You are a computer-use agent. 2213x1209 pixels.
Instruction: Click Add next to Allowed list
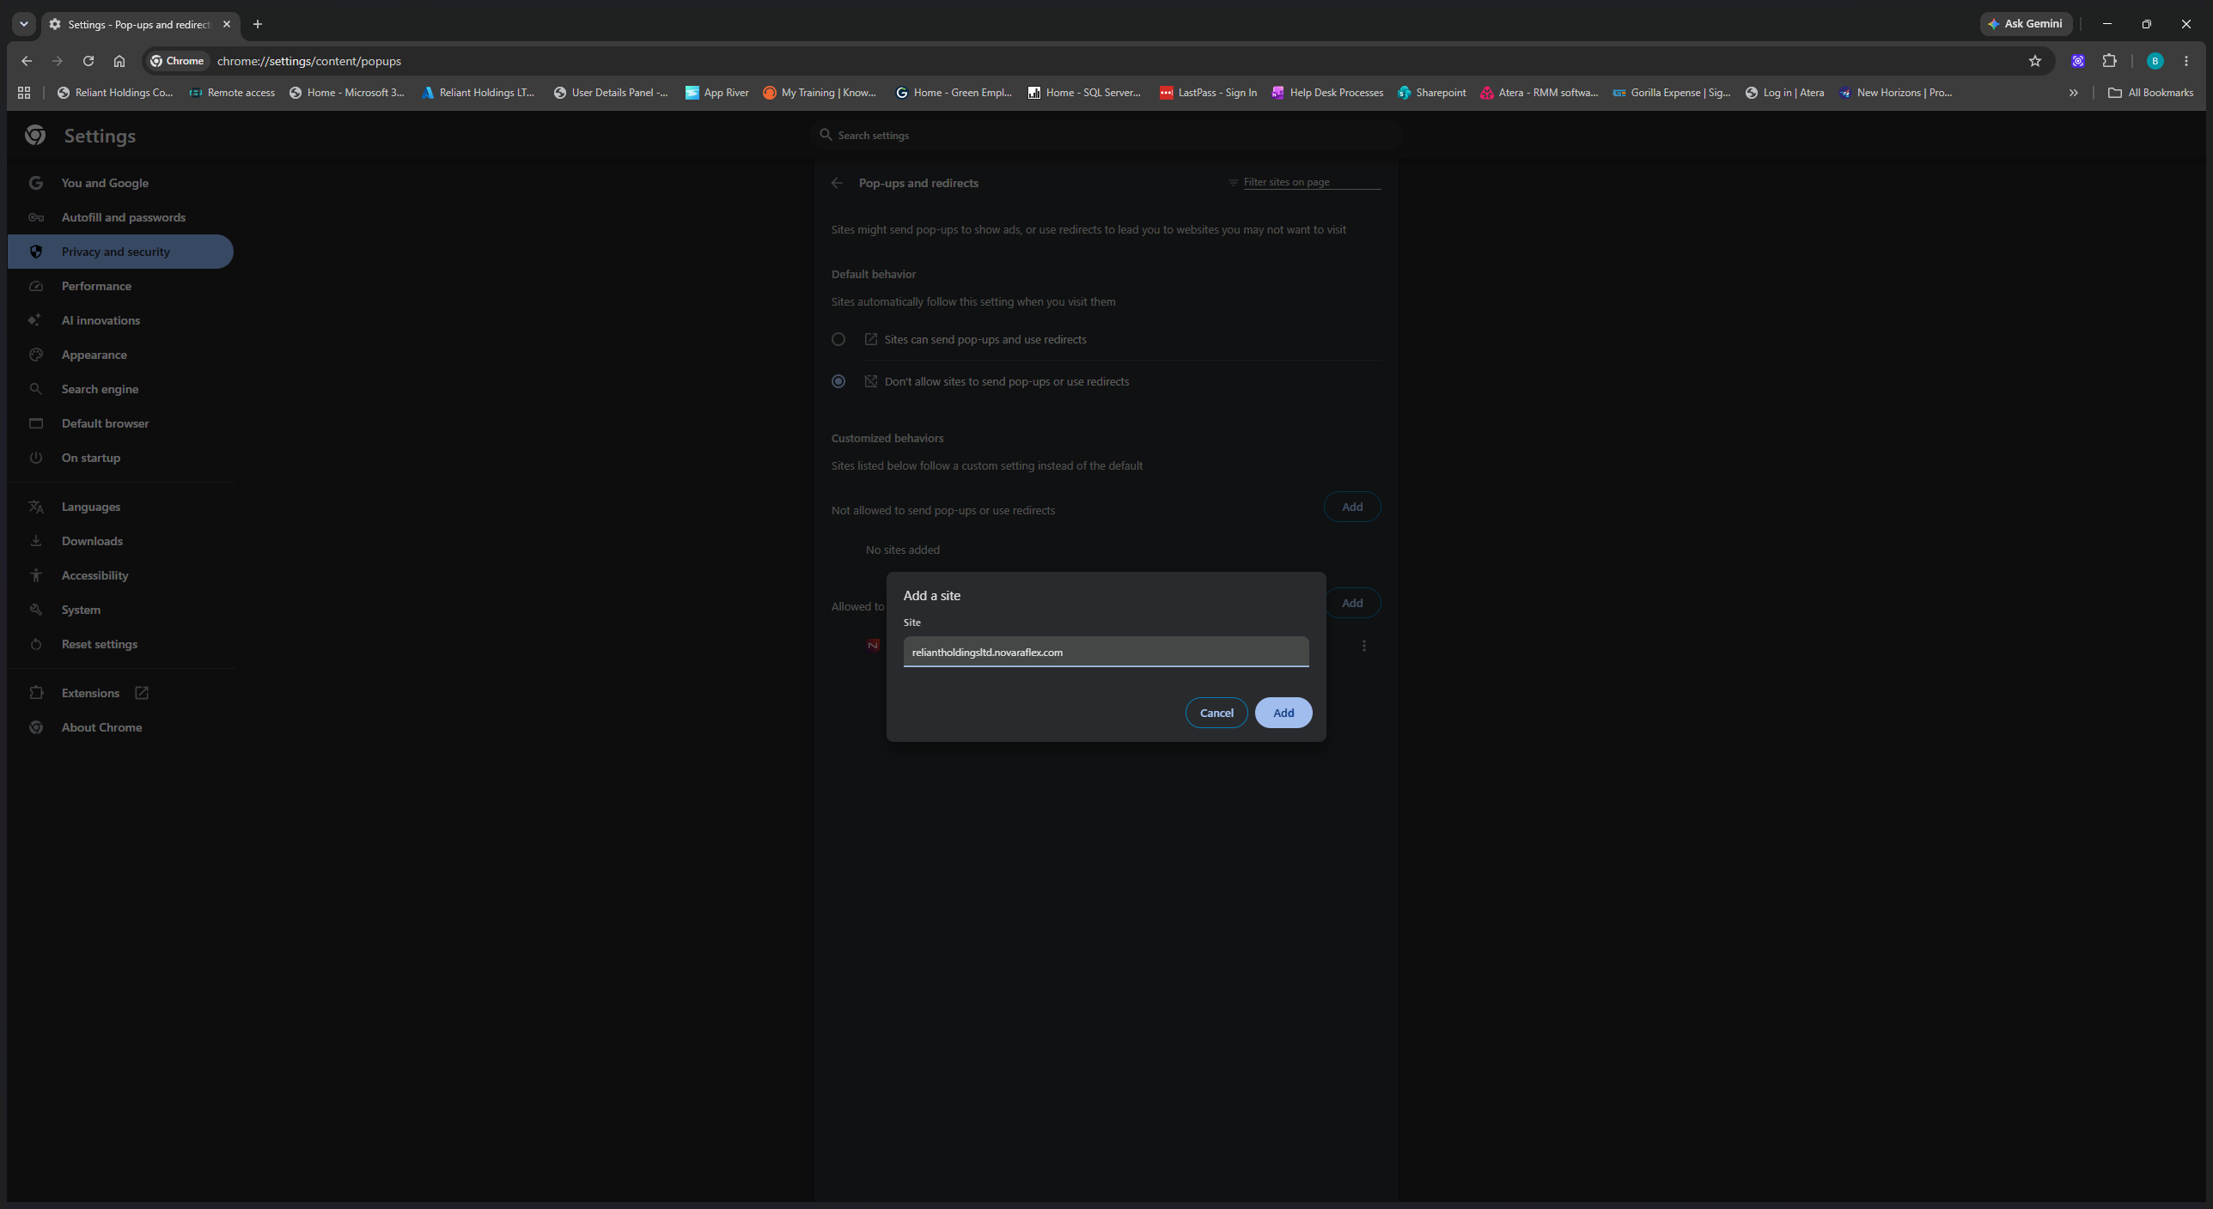[1351, 603]
